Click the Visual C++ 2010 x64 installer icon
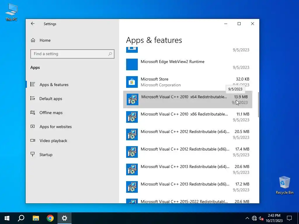Viewport: 299px width, 224px height. coord(133,99)
